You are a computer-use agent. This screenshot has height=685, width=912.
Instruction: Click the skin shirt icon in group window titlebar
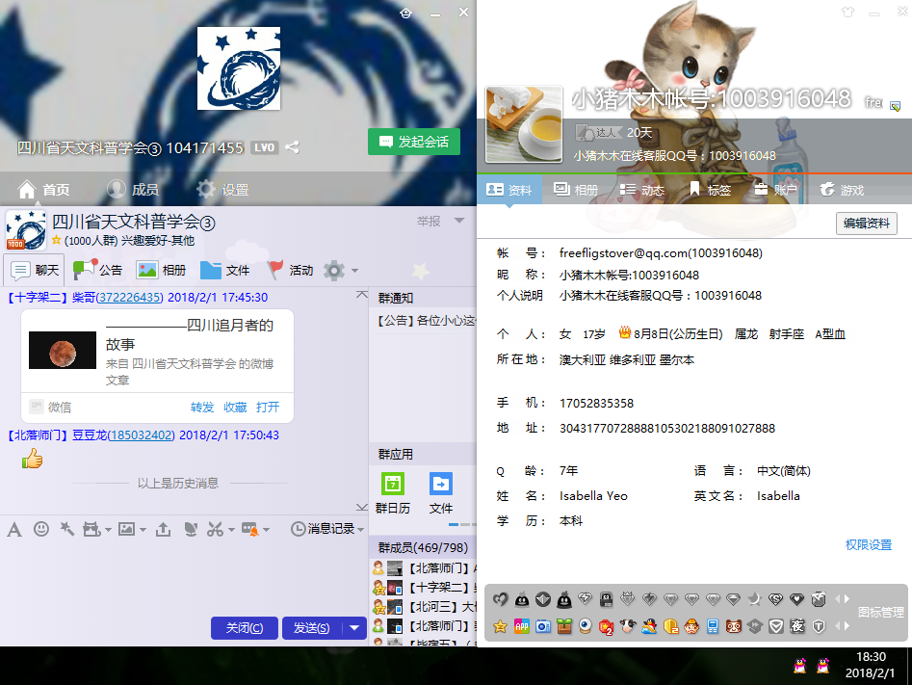coord(406,13)
